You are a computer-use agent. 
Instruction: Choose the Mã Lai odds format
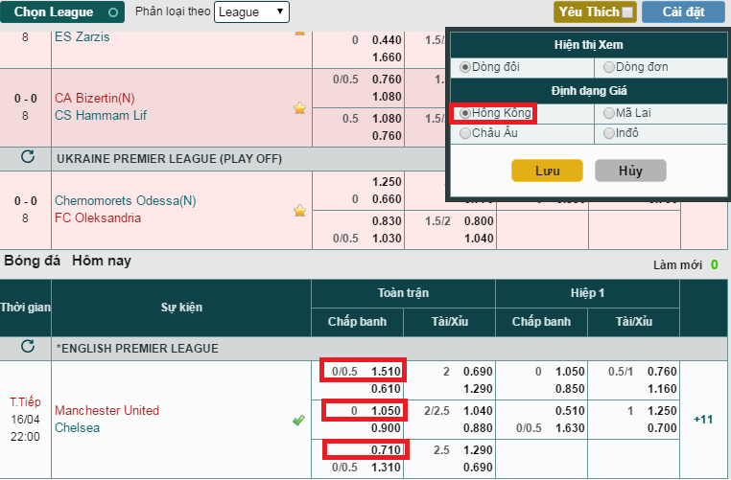tap(609, 113)
